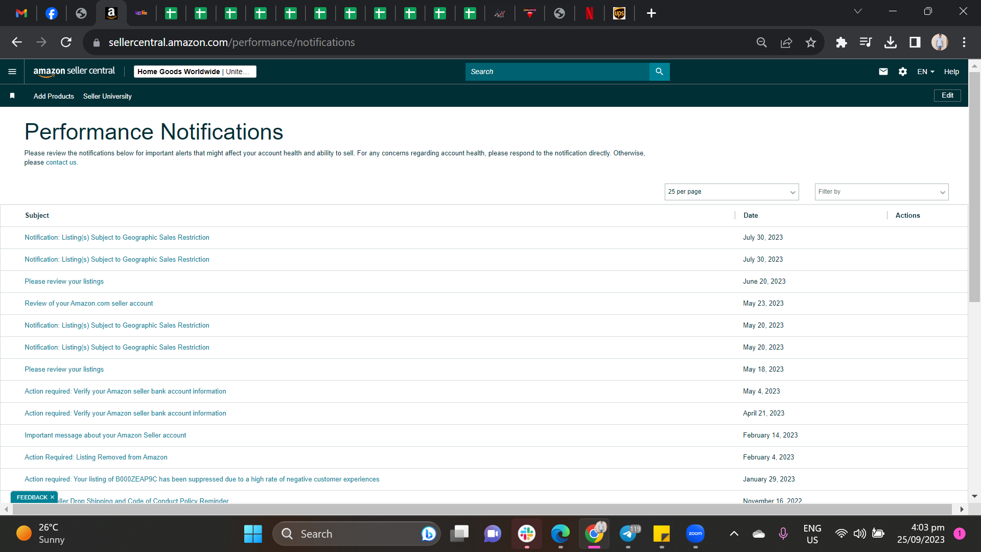981x552 pixels.
Task: Open Sticky Notes from the taskbar
Action: 662,534
